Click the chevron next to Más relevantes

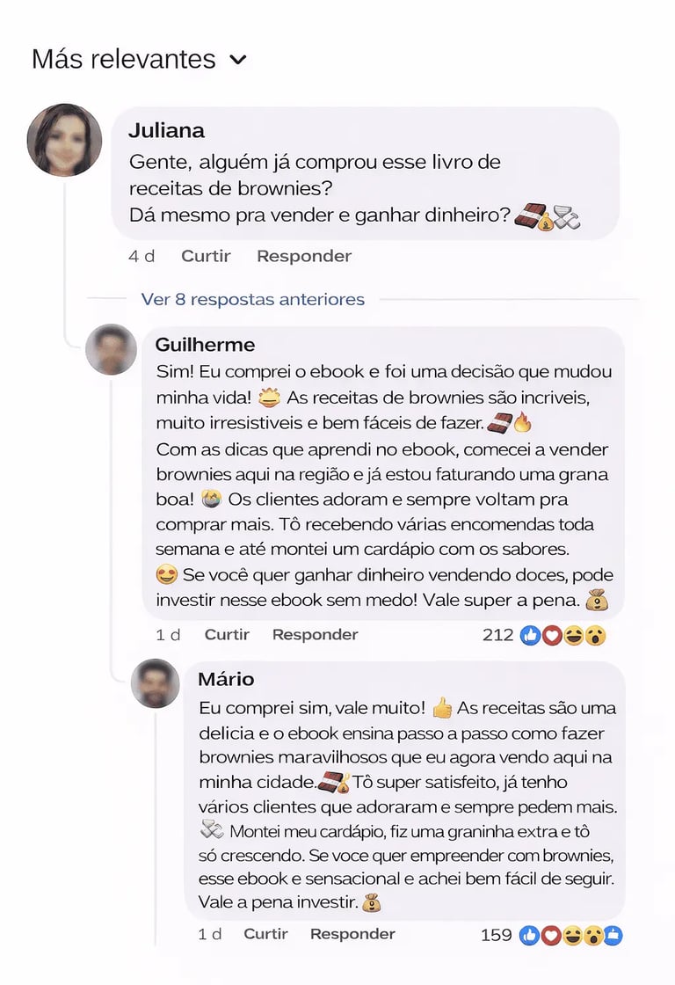point(237,61)
